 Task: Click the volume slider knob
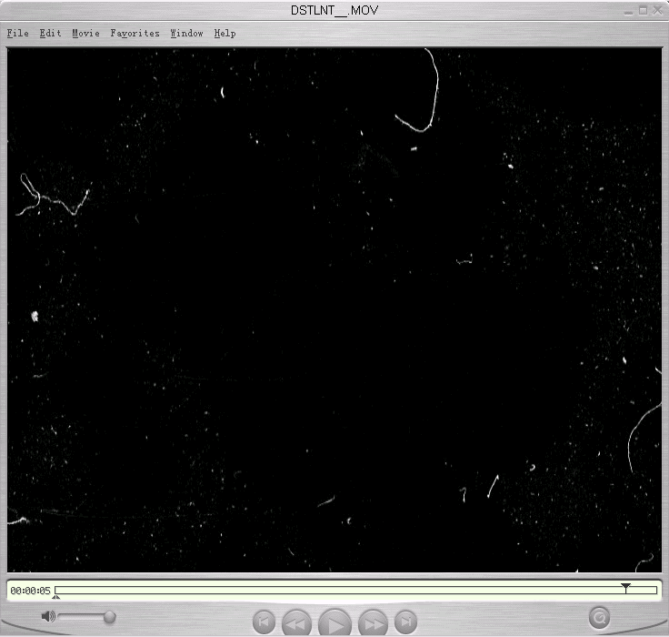[110, 617]
